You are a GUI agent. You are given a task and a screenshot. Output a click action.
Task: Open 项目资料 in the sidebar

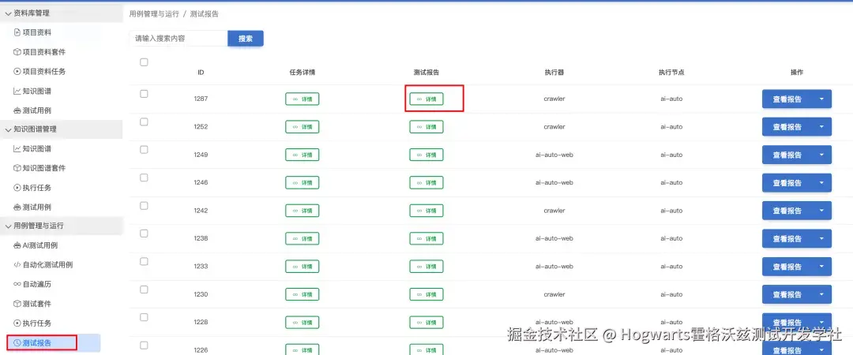(x=32, y=32)
